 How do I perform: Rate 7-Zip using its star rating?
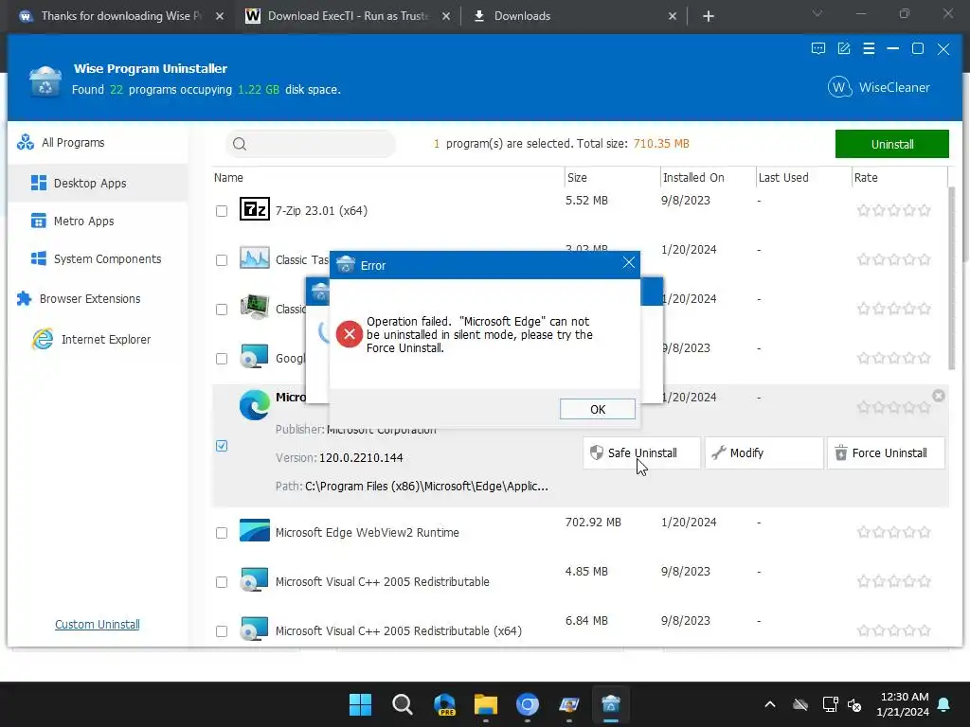pos(893,210)
